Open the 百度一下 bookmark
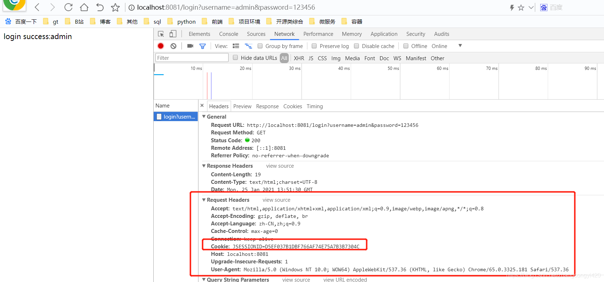Screen dimensions: 604x282 pos(21,21)
